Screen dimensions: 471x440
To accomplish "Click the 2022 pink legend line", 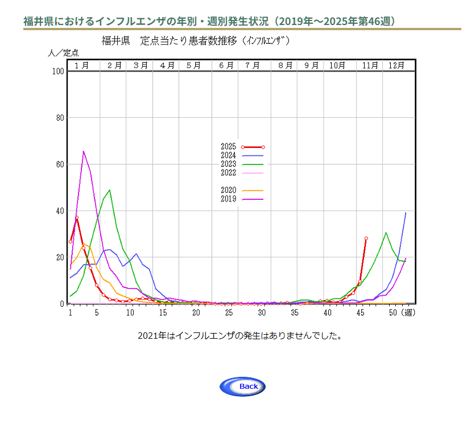I will [253, 173].
